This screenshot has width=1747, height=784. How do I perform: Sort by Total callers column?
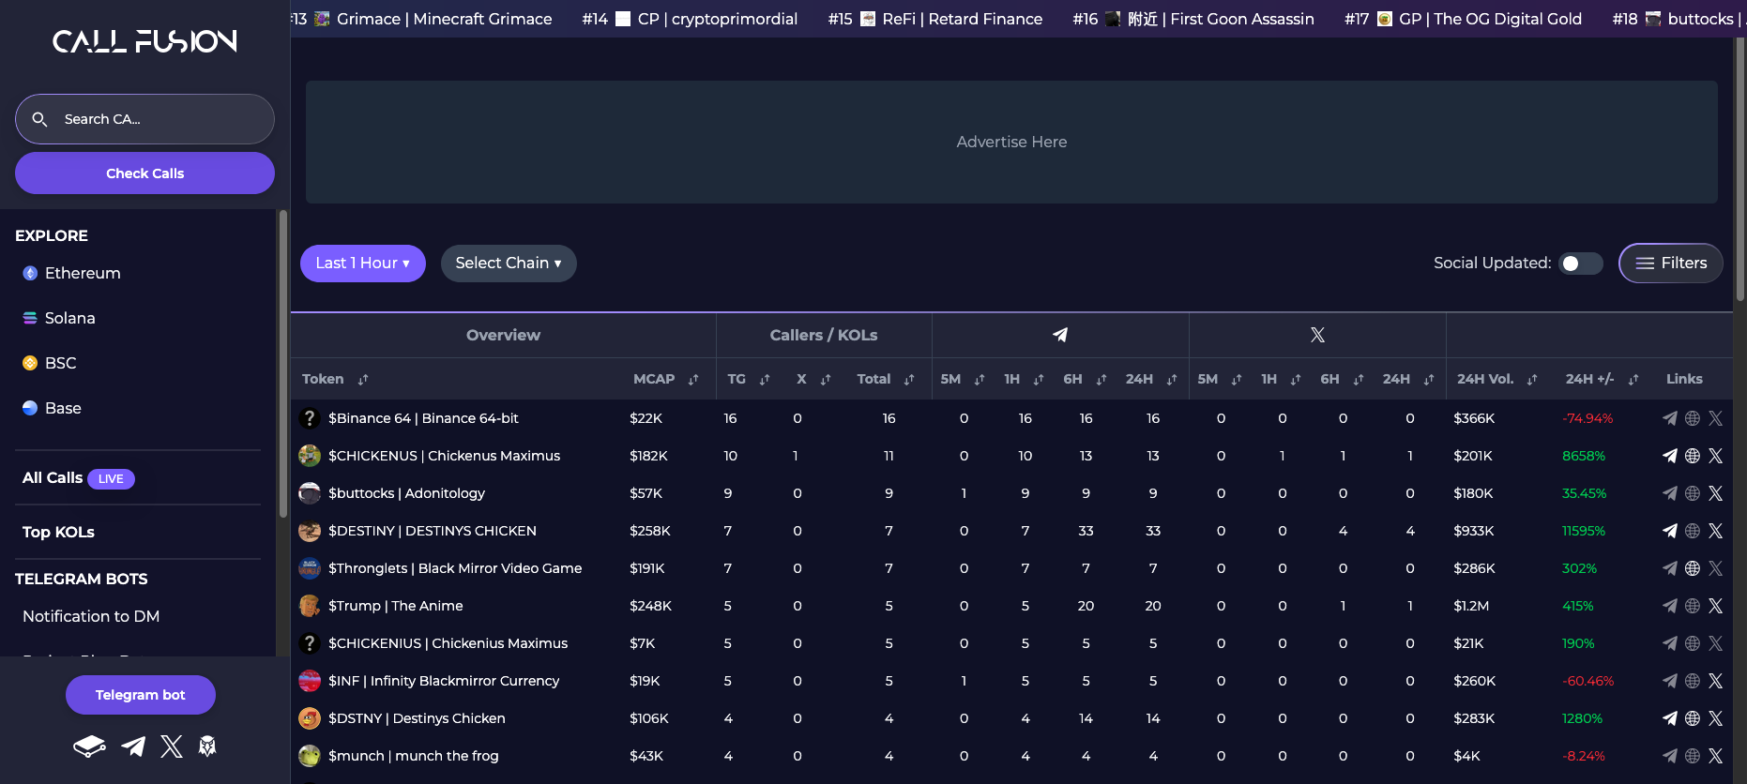[909, 380]
